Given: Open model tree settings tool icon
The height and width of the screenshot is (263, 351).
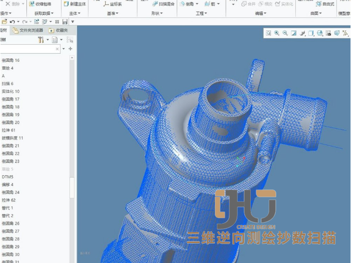Looking at the screenshot, I should pos(41,40).
